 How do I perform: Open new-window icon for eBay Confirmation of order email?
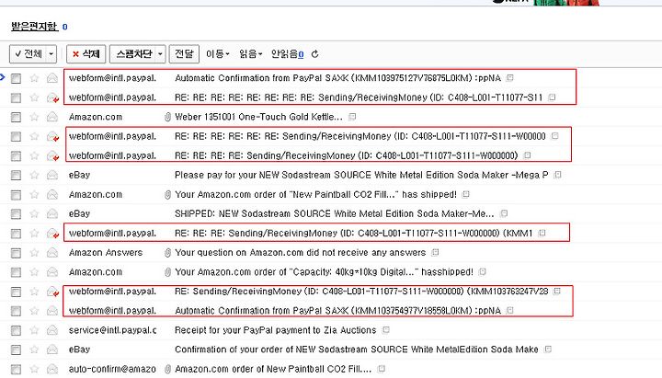548,349
